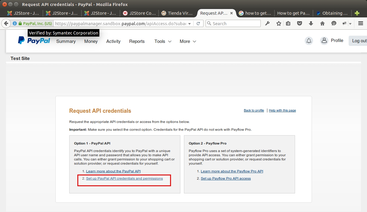Click the Firefox Search input field
Image resolution: width=367 pixels, height=212 pixels.
tap(233, 23)
